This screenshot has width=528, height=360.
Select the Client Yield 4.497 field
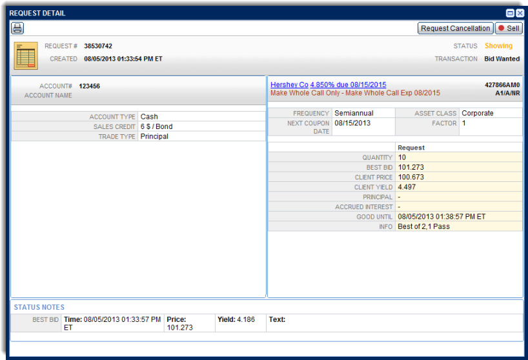pos(458,187)
